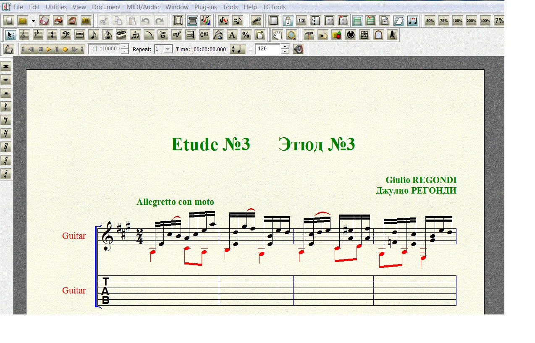Select the Page Layout tool
The image size is (535, 343).
click(260, 35)
